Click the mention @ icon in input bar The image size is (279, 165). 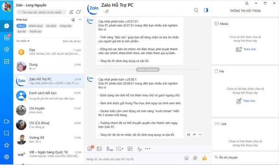195,158
